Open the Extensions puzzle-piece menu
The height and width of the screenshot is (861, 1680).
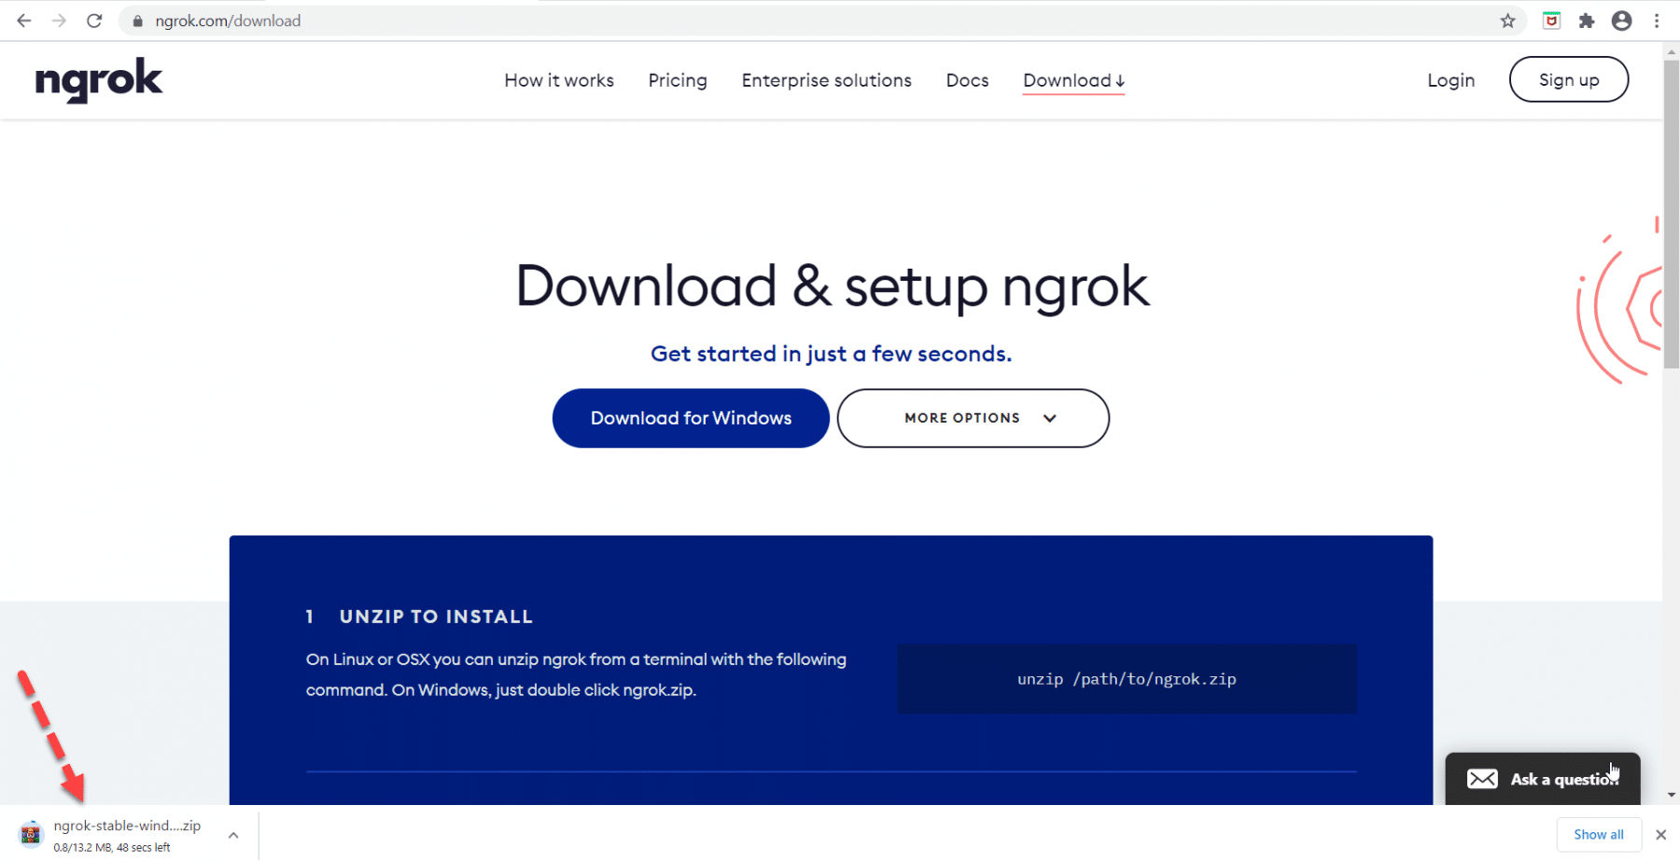1587,21
